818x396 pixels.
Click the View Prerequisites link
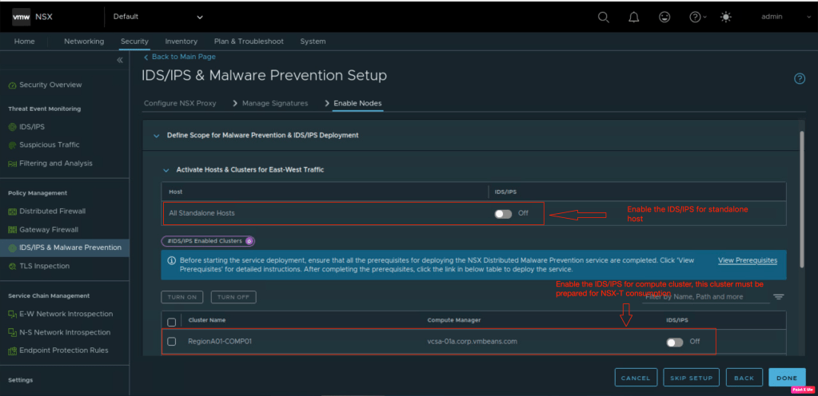tap(747, 260)
